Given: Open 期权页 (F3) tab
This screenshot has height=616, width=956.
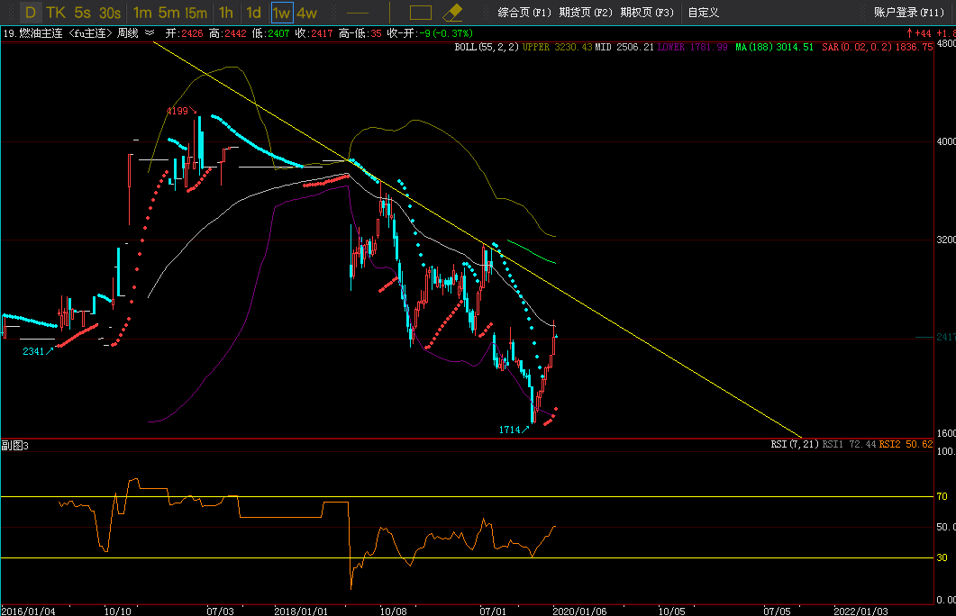Looking at the screenshot, I should coord(647,13).
